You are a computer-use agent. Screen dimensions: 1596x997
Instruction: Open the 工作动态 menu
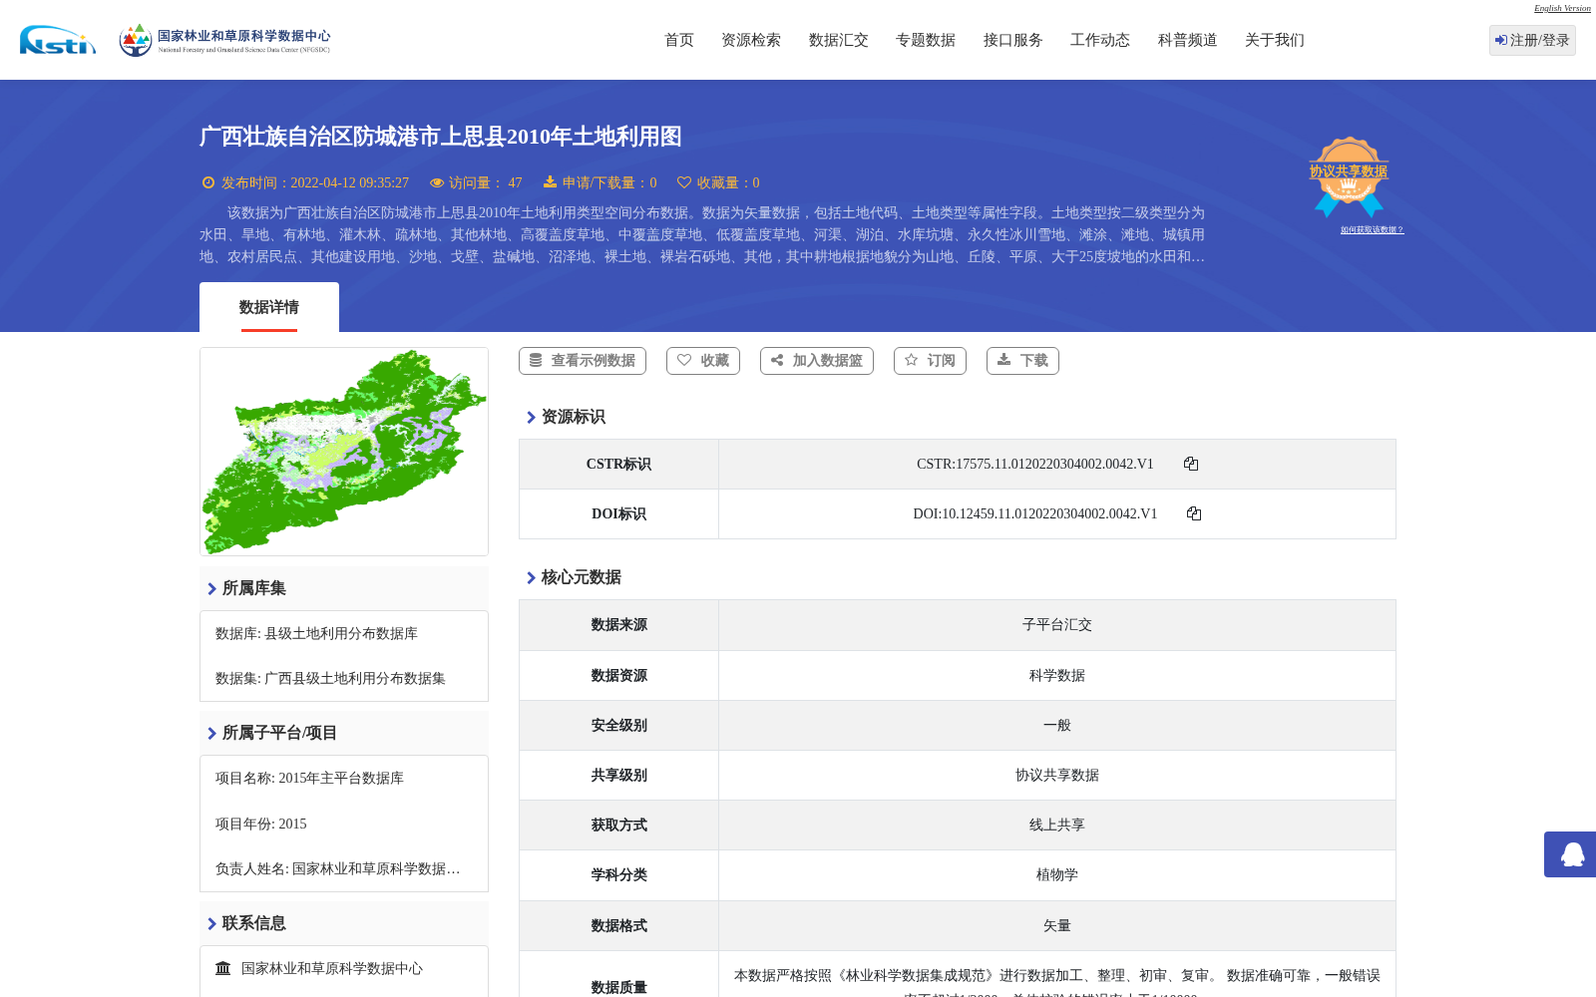pos(1100,40)
